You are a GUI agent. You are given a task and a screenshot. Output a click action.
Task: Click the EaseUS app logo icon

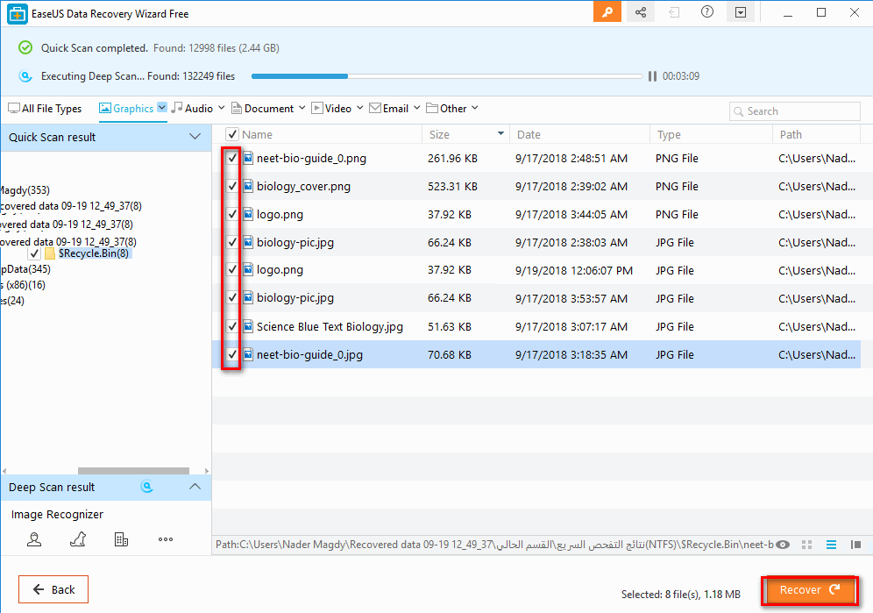click(x=18, y=14)
